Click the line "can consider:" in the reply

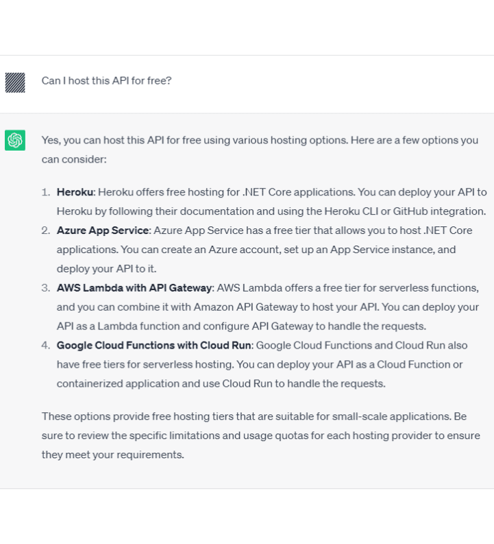point(74,159)
